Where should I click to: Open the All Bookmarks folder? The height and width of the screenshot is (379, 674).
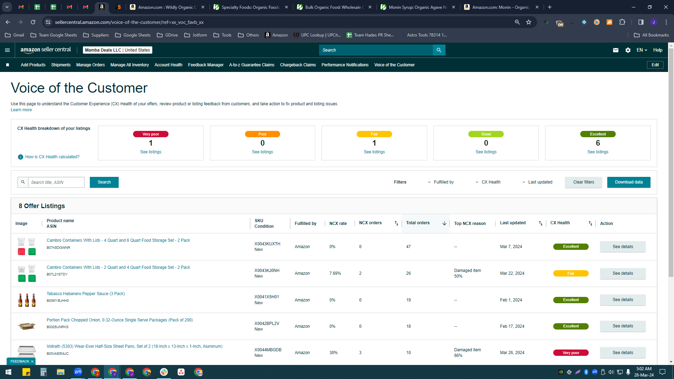652,35
